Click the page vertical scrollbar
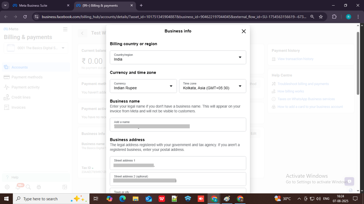 [358, 63]
